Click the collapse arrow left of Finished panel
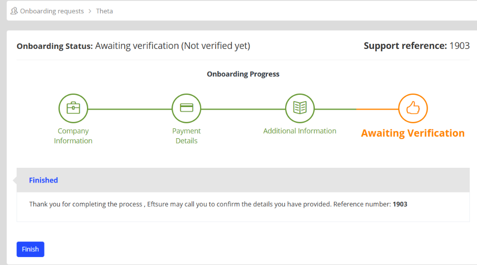The image size is (477, 265). (15, 180)
